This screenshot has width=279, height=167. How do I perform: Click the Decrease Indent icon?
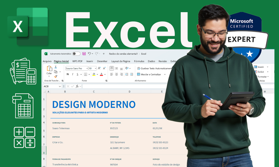[127, 74]
